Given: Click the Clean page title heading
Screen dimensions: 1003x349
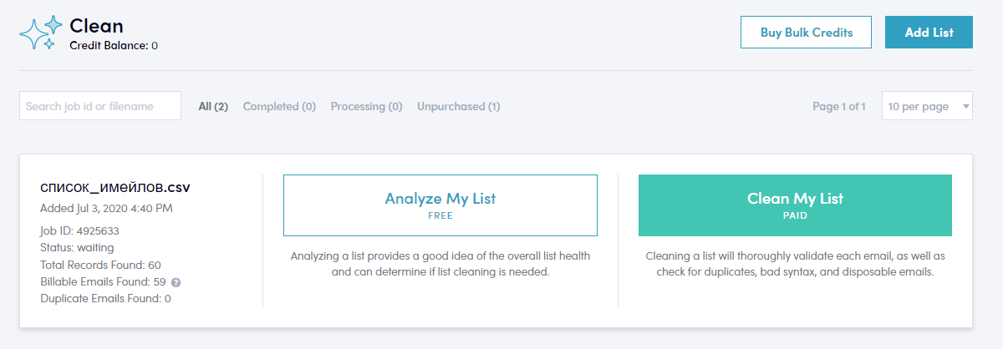Looking at the screenshot, I should coord(97,26).
